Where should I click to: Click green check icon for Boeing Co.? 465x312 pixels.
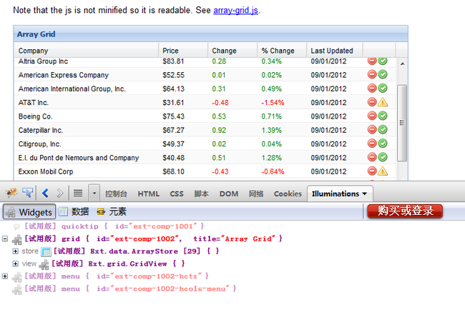383,116
